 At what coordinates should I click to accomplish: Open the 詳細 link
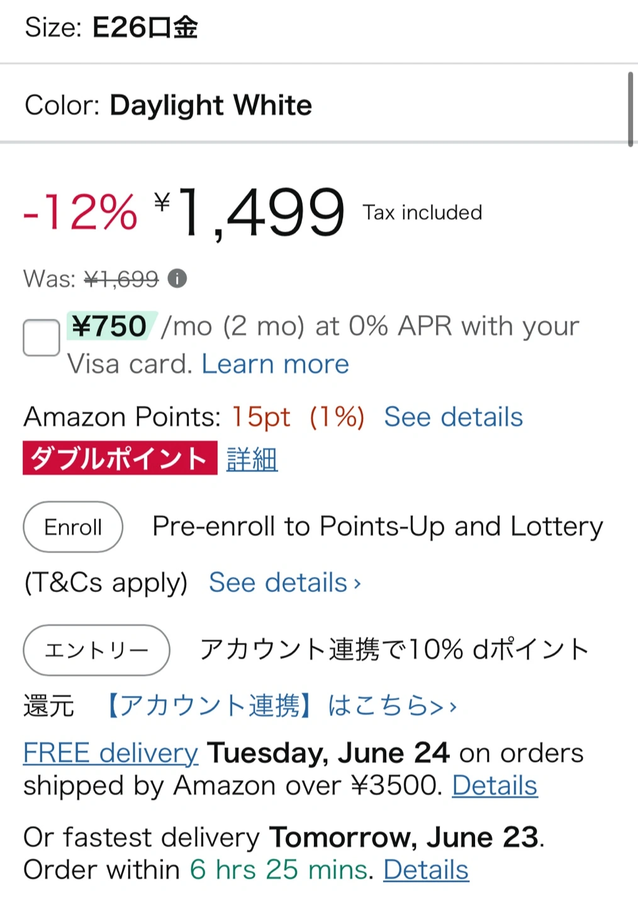[252, 459]
